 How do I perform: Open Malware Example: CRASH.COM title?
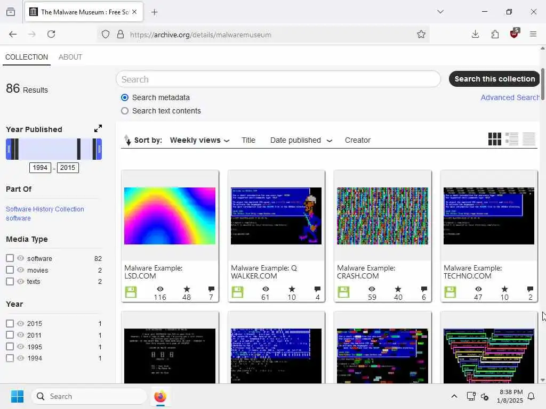pyautogui.click(x=366, y=272)
